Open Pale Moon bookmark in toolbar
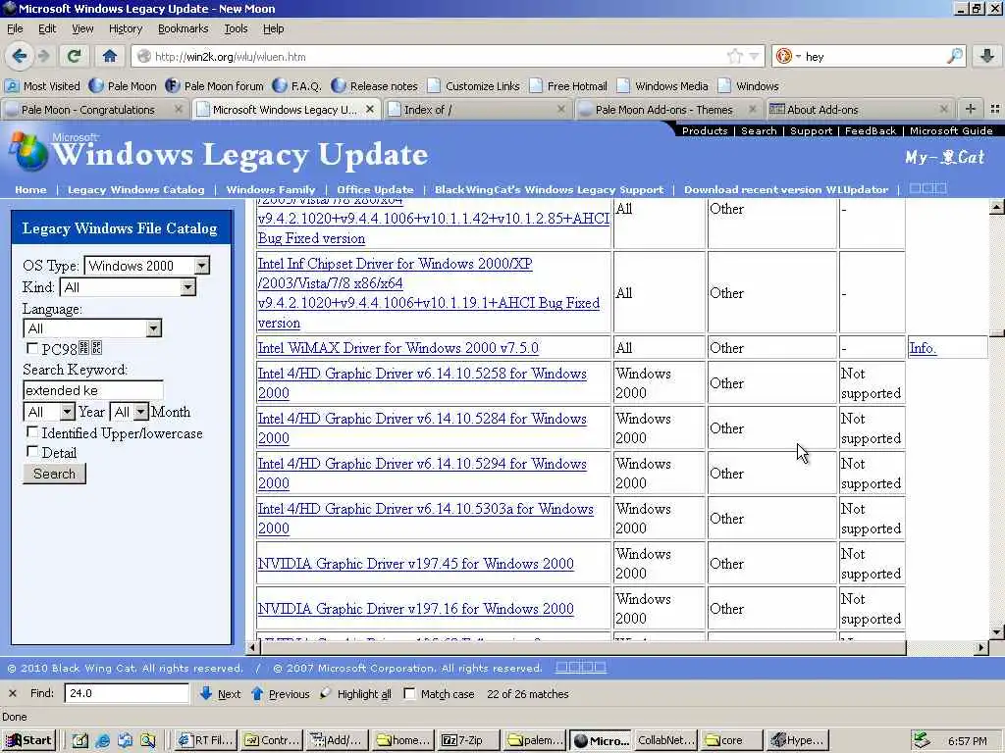This screenshot has height=753, width=1005. [123, 86]
